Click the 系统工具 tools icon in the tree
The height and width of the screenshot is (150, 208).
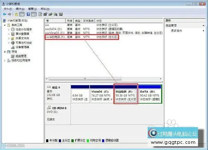coord(9,25)
